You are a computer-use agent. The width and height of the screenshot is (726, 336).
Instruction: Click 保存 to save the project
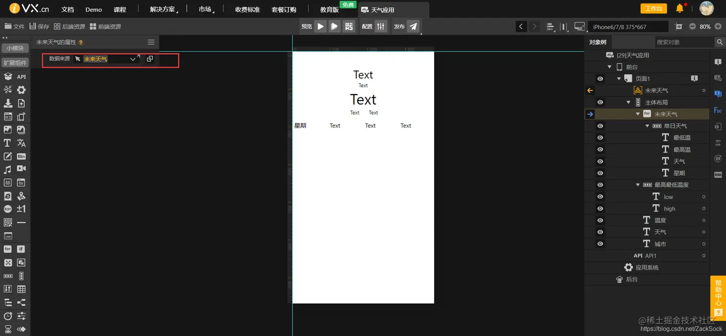click(x=39, y=26)
